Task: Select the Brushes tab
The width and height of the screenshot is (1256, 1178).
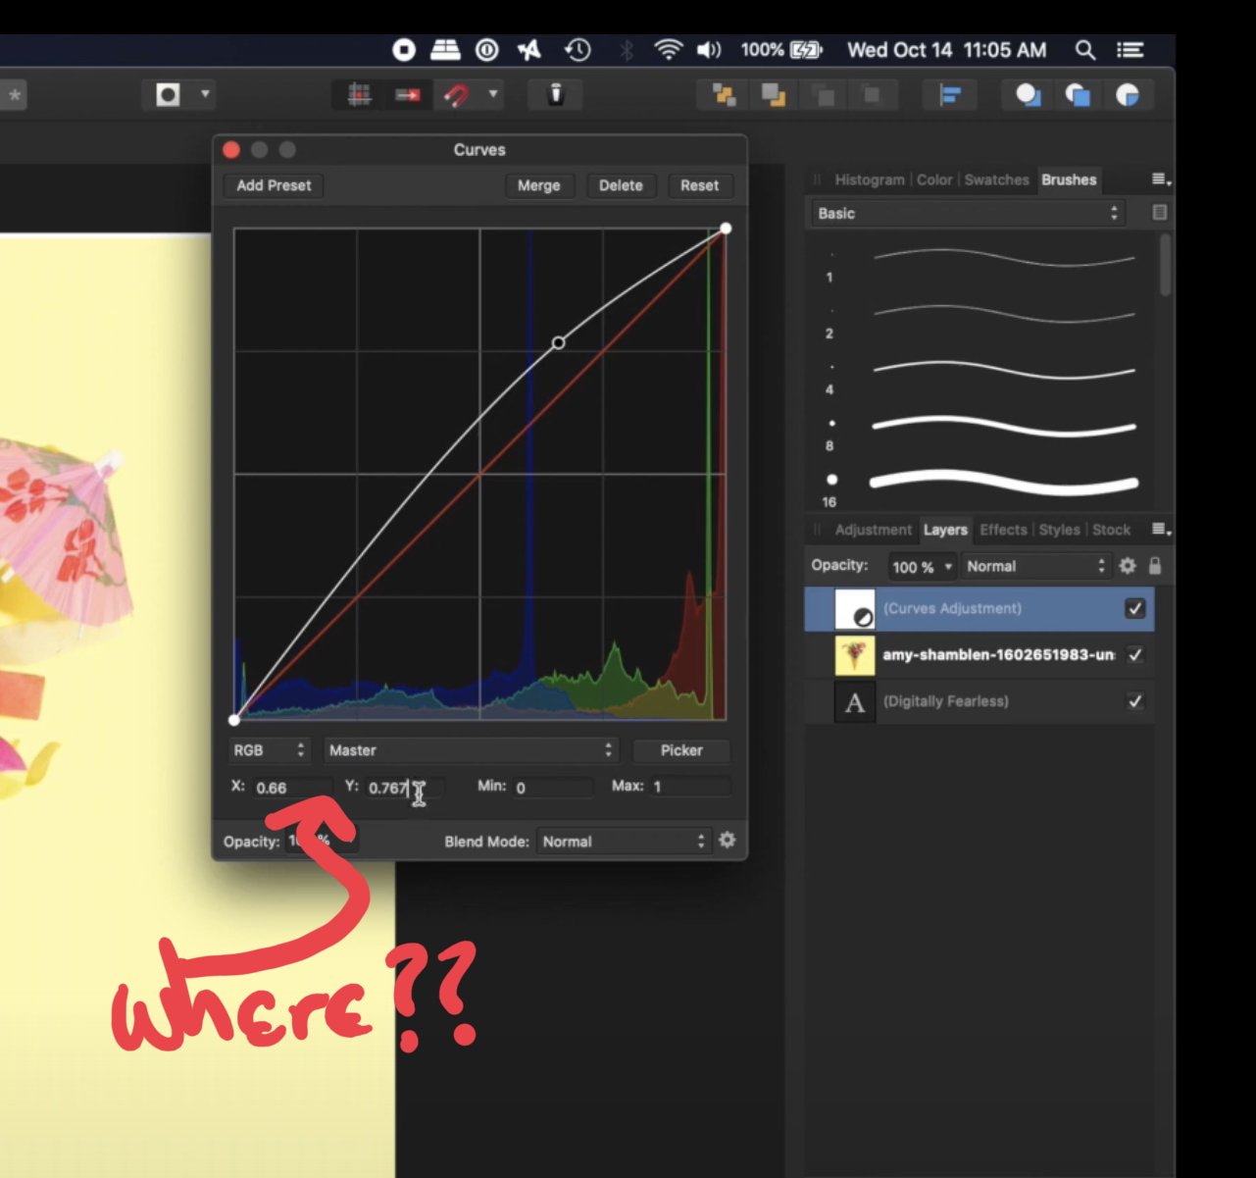Action: (x=1069, y=180)
